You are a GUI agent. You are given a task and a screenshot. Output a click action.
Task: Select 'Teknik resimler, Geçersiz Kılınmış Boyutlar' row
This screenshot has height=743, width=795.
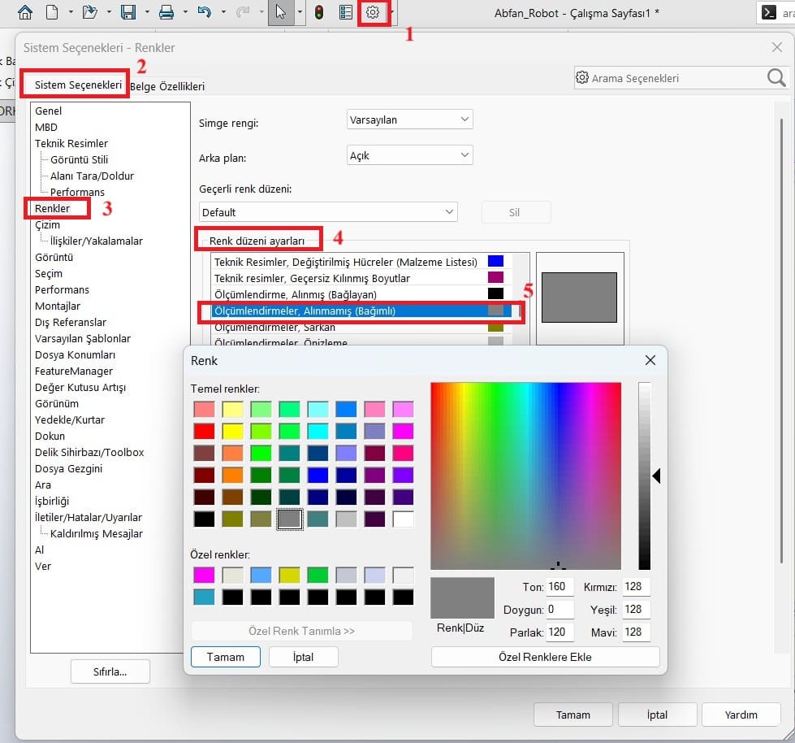361,278
